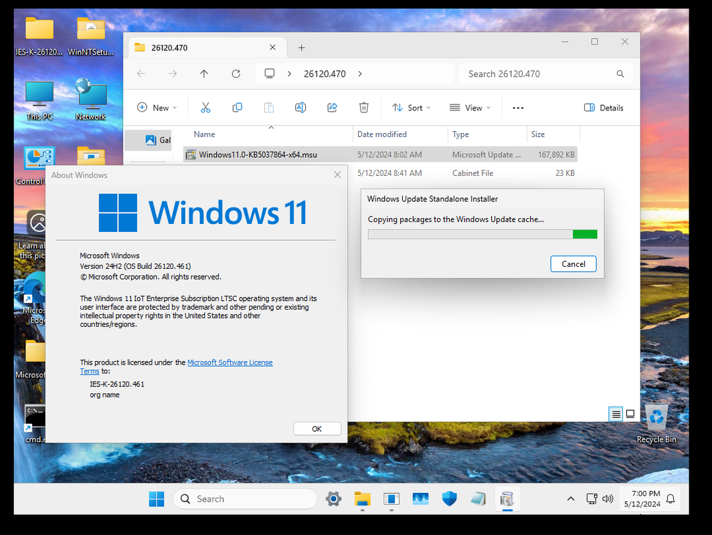This screenshot has width=712, height=535.
Task: Click OK in About Windows dialog
Action: click(317, 429)
